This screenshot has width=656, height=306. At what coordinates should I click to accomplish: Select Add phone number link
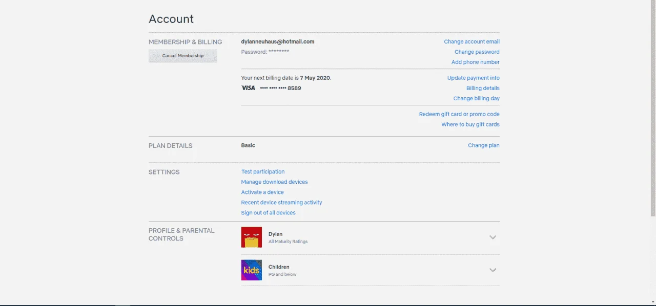coord(475,62)
